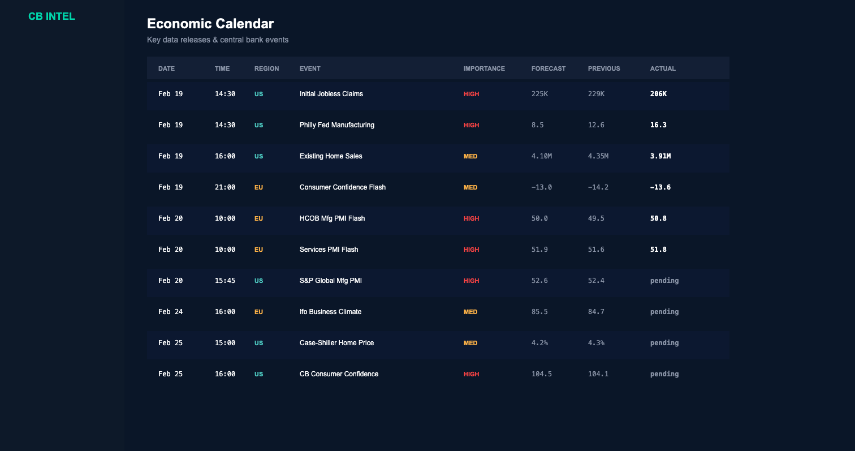Select the Services PMI Flash event
The image size is (855, 451).
point(329,250)
